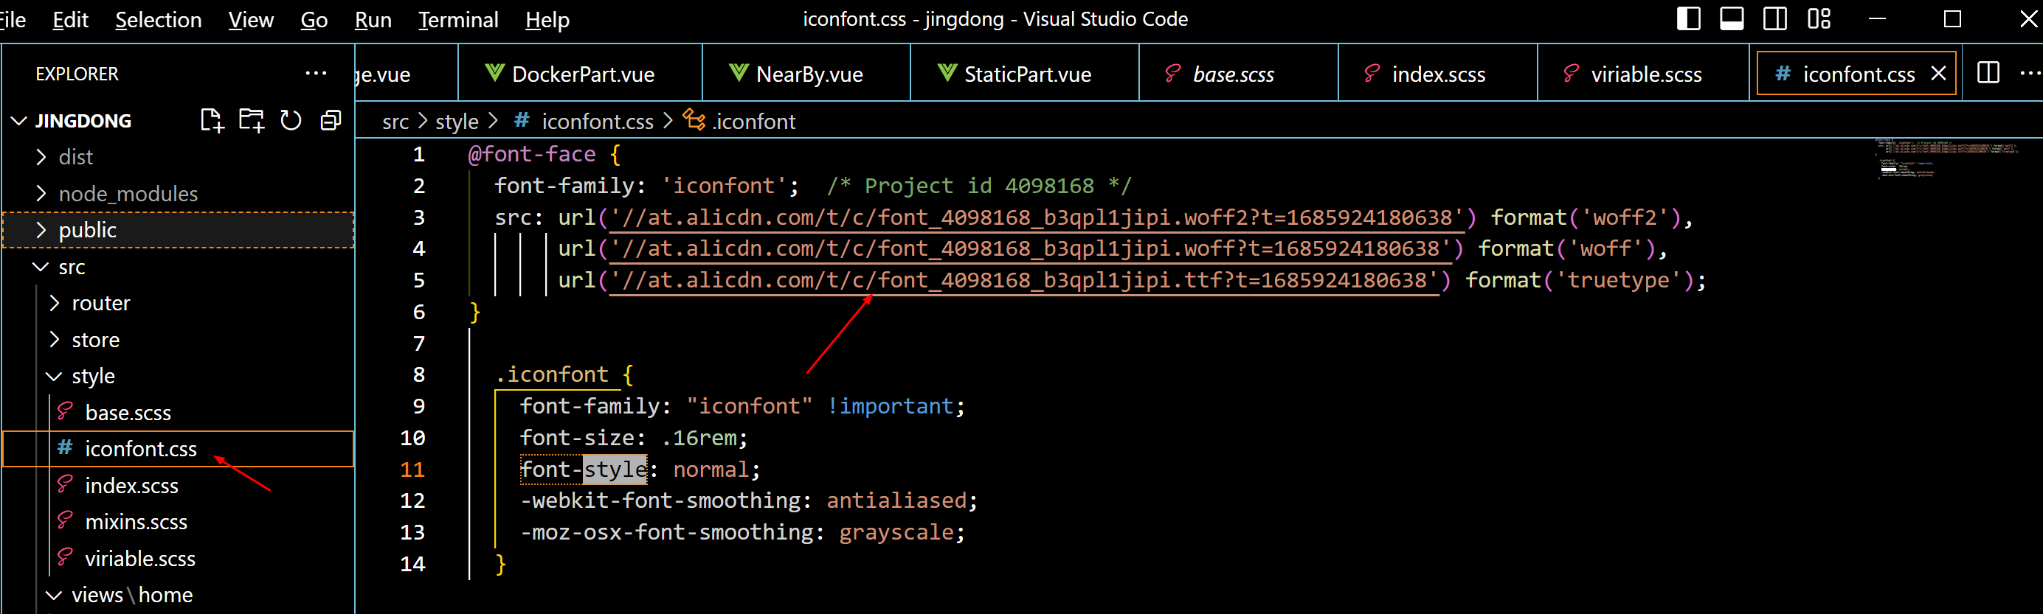Open Explorer views and more actions menu
The height and width of the screenshot is (614, 2043).
point(316,73)
